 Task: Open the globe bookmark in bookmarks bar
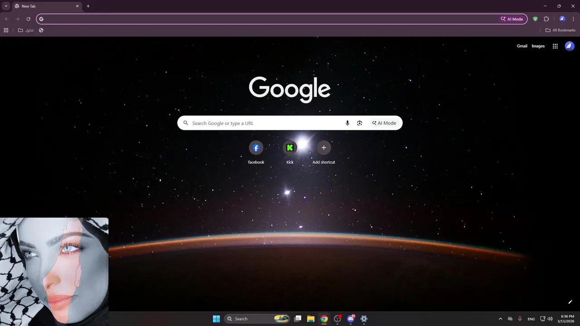tap(41, 30)
